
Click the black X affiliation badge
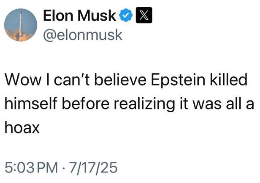point(144,15)
